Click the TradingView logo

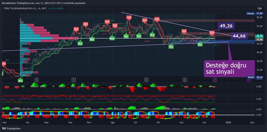(x=11, y=129)
